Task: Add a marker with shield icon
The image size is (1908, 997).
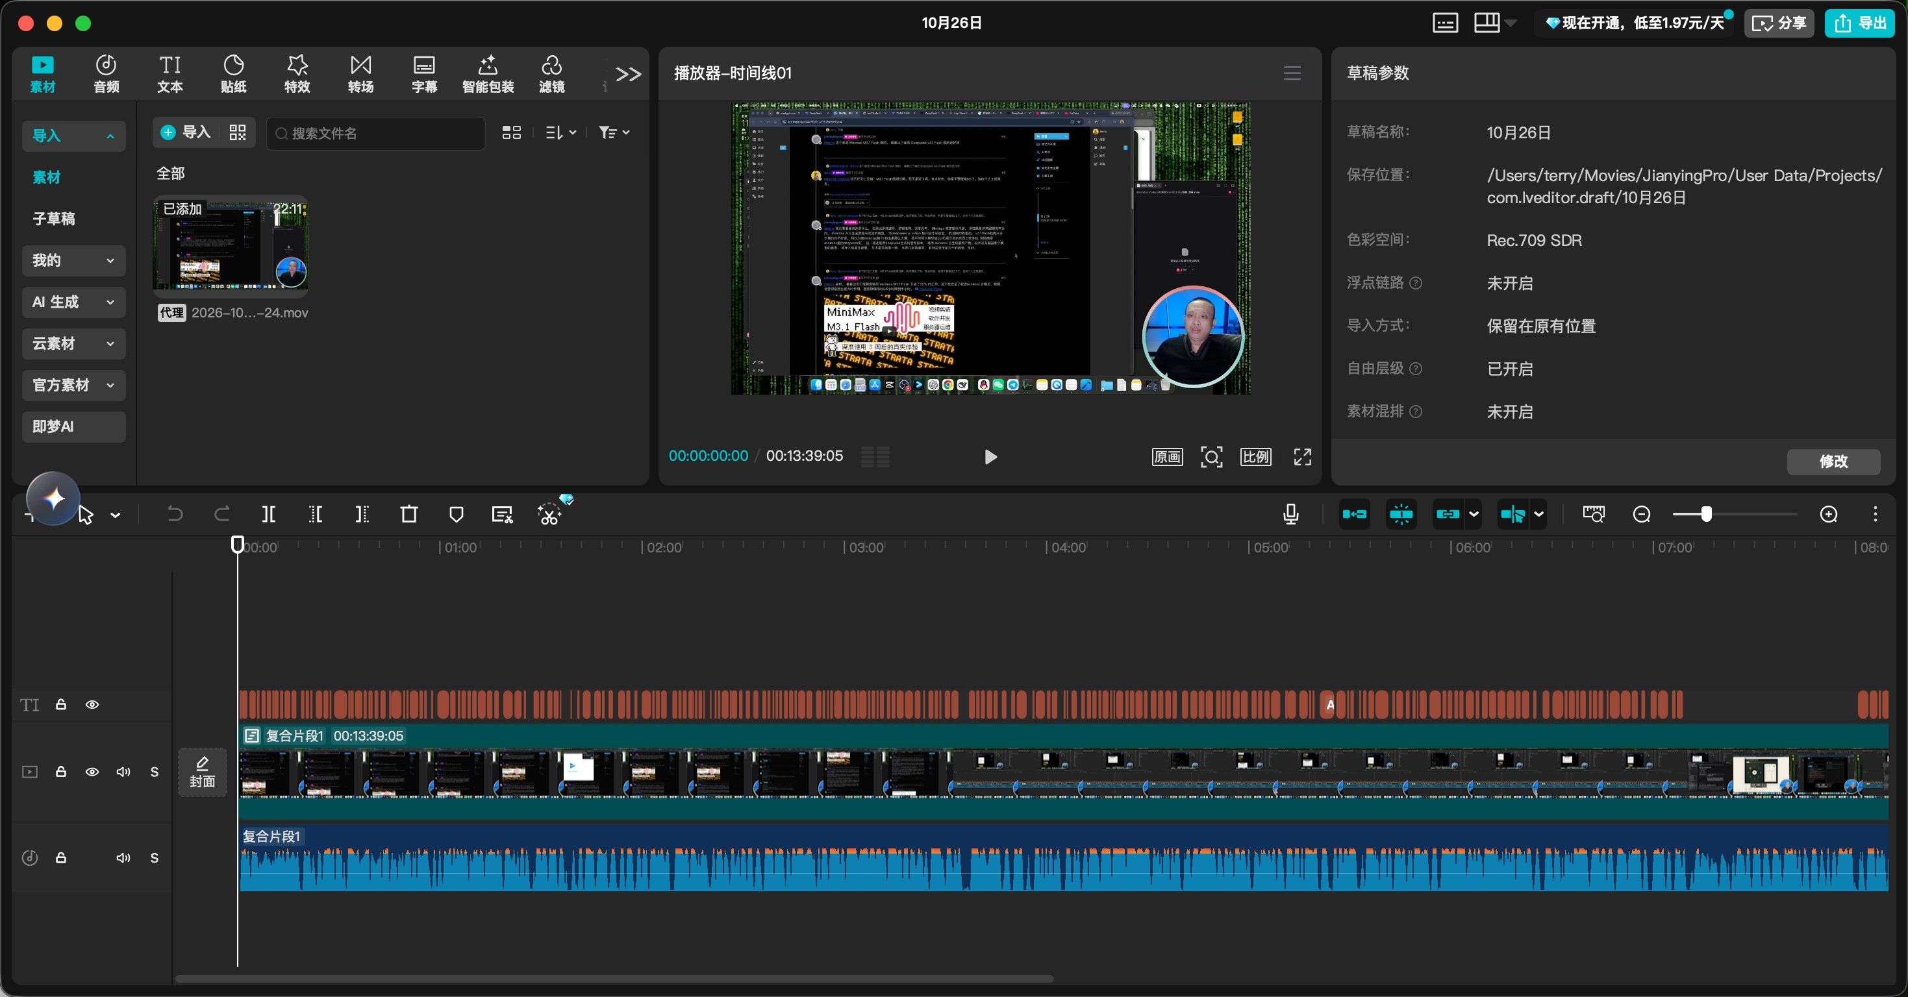Action: coord(457,515)
